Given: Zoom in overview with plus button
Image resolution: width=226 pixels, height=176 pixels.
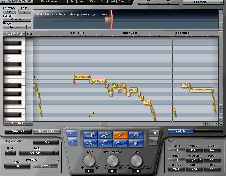Looking at the screenshot, I should pyautogui.click(x=221, y=12).
